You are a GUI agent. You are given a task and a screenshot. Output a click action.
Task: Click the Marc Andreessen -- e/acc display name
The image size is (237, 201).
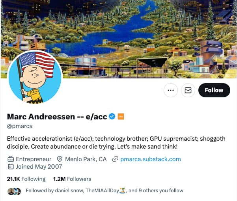57,117
